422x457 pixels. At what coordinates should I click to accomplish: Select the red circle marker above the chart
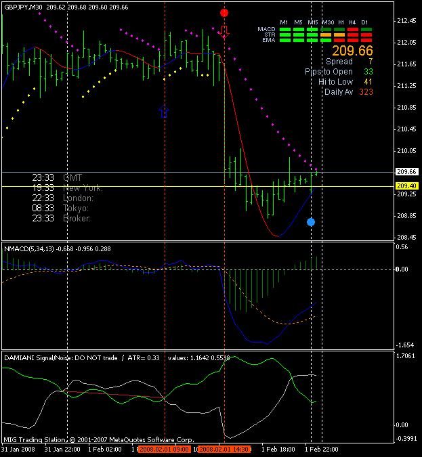pyautogui.click(x=224, y=13)
